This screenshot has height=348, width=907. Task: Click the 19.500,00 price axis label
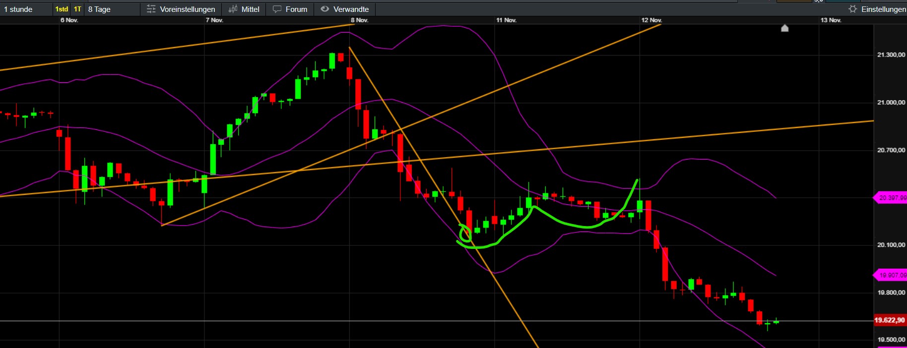pyautogui.click(x=891, y=340)
